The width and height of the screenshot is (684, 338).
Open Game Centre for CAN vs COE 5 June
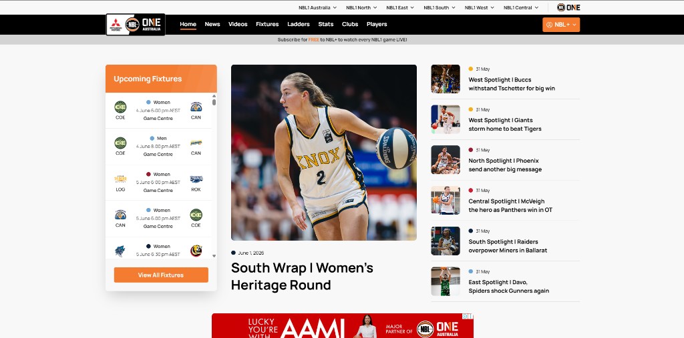pyautogui.click(x=158, y=227)
